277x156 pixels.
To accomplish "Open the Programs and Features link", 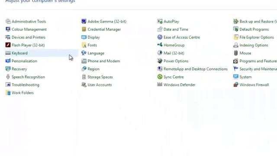I will pyautogui.click(x=258, y=61).
